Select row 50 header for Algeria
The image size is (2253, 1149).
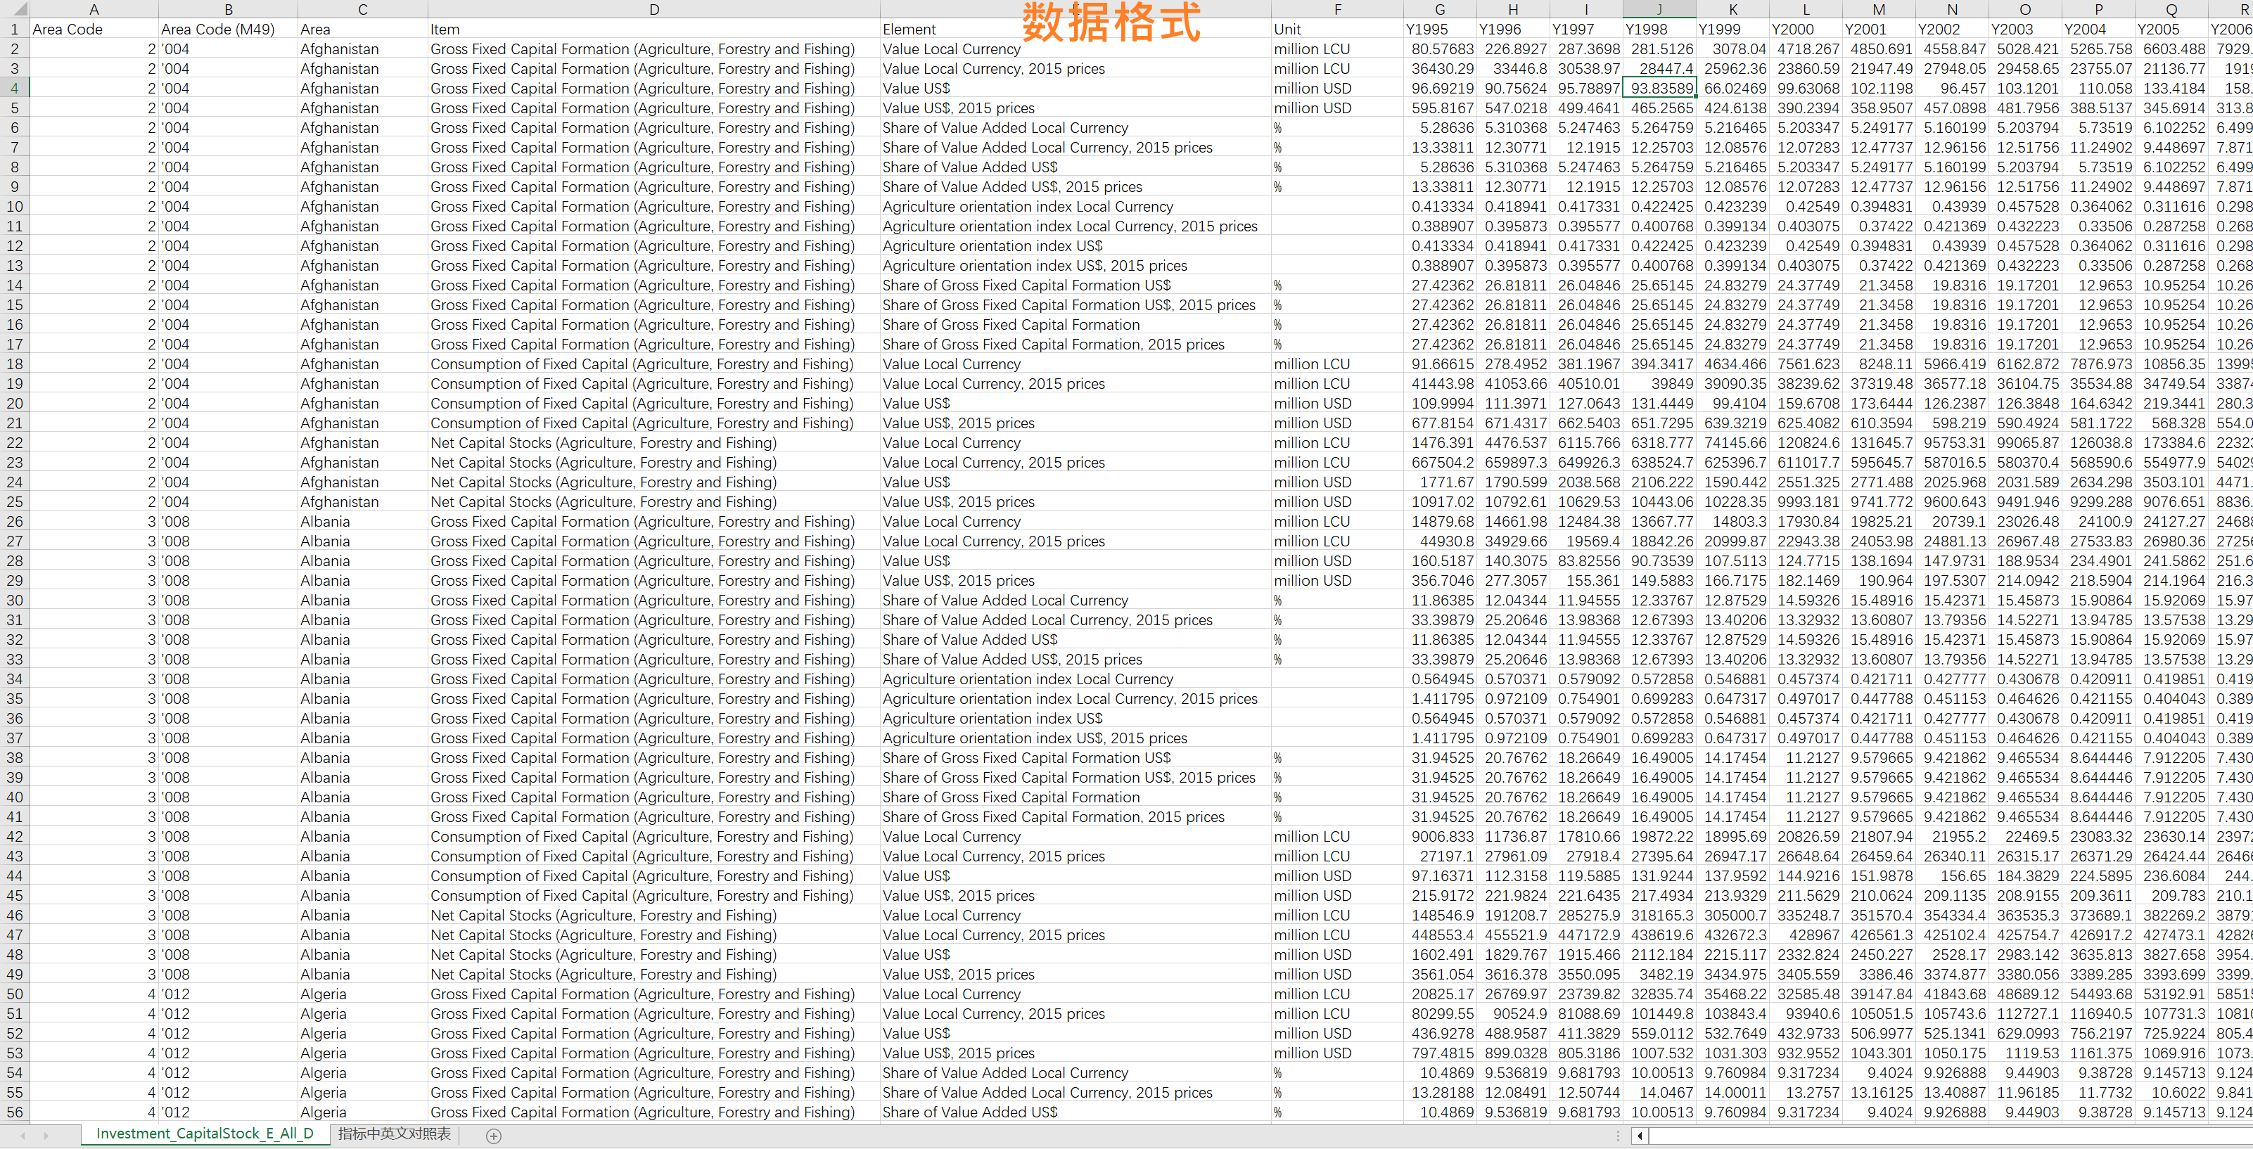[15, 994]
